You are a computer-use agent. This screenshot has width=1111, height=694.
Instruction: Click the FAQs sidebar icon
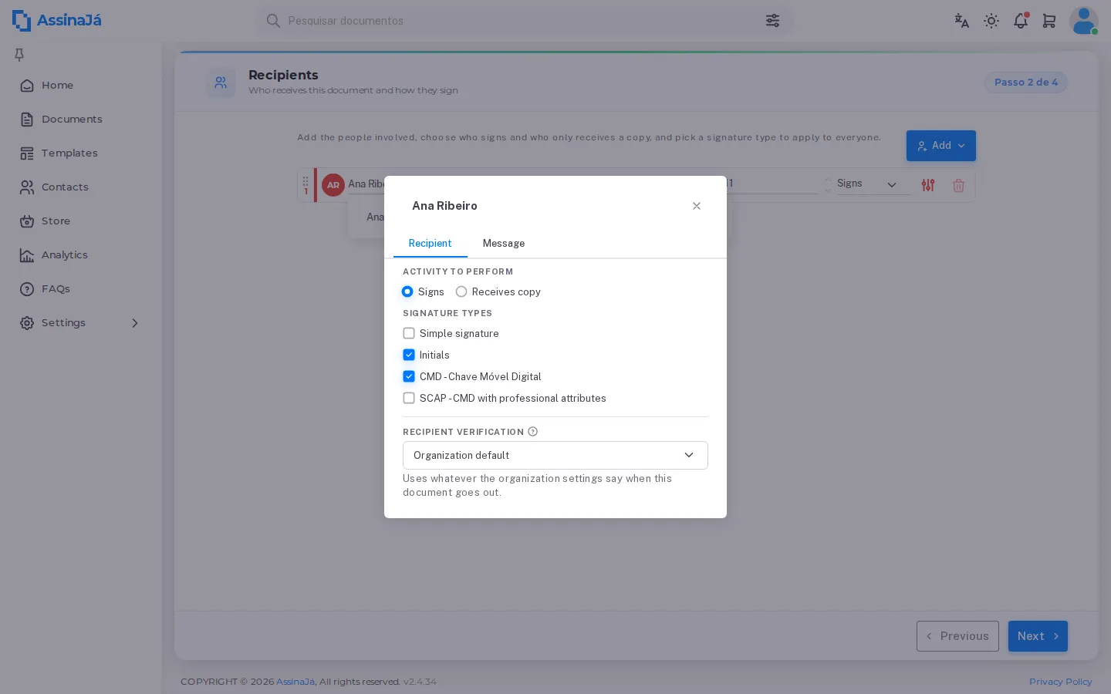[x=27, y=289]
